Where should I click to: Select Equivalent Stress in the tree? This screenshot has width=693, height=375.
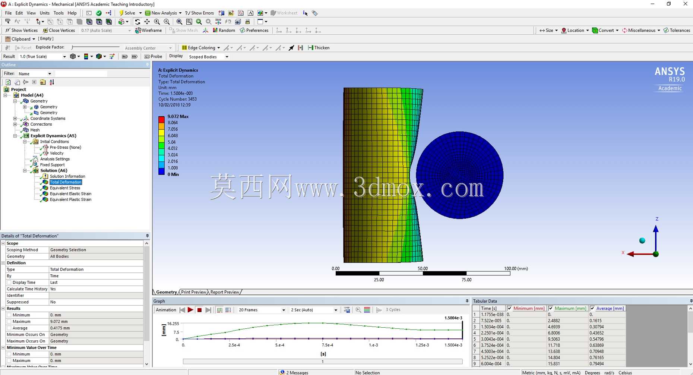(x=65, y=188)
